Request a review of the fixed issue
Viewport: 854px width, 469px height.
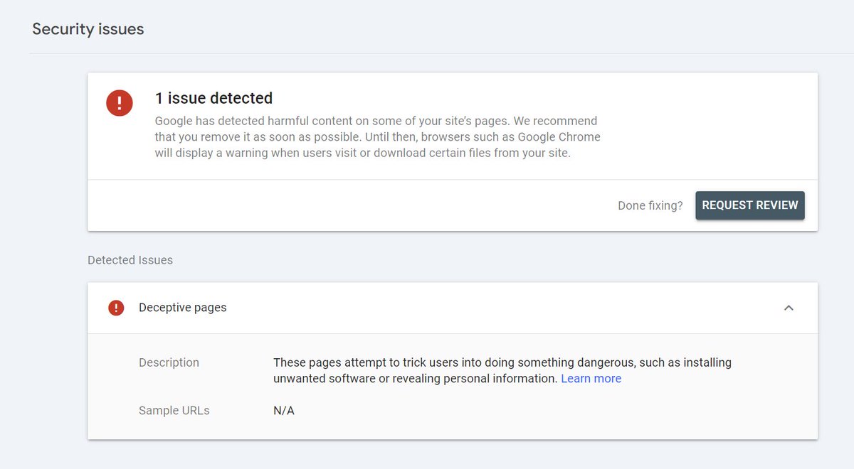coord(750,205)
